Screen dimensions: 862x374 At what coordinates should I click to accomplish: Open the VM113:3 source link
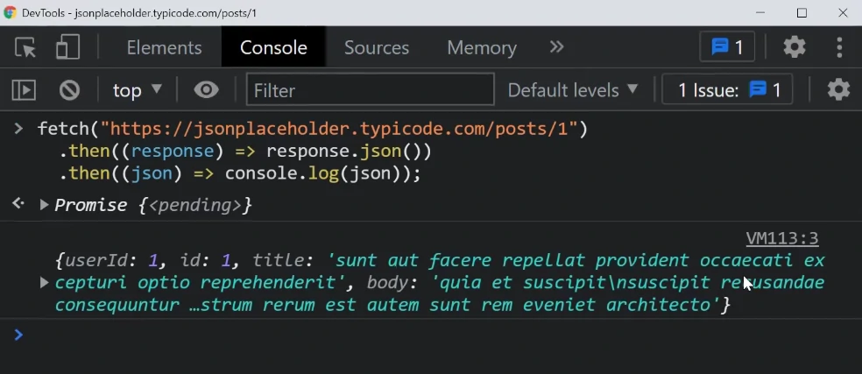coord(781,238)
